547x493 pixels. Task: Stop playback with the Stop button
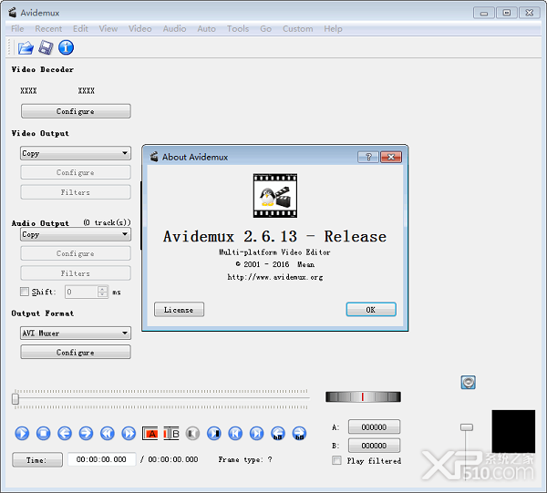coord(43,434)
